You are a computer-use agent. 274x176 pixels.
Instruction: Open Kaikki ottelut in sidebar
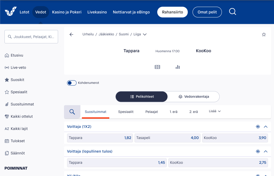click(19, 117)
